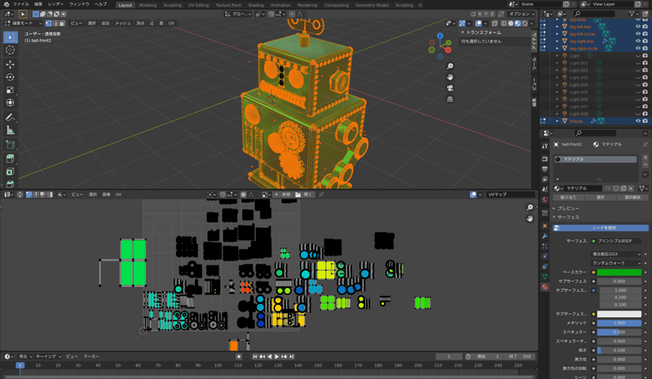
Task: Open the Random Walk subsurface method dropdown
Action: tap(616, 264)
